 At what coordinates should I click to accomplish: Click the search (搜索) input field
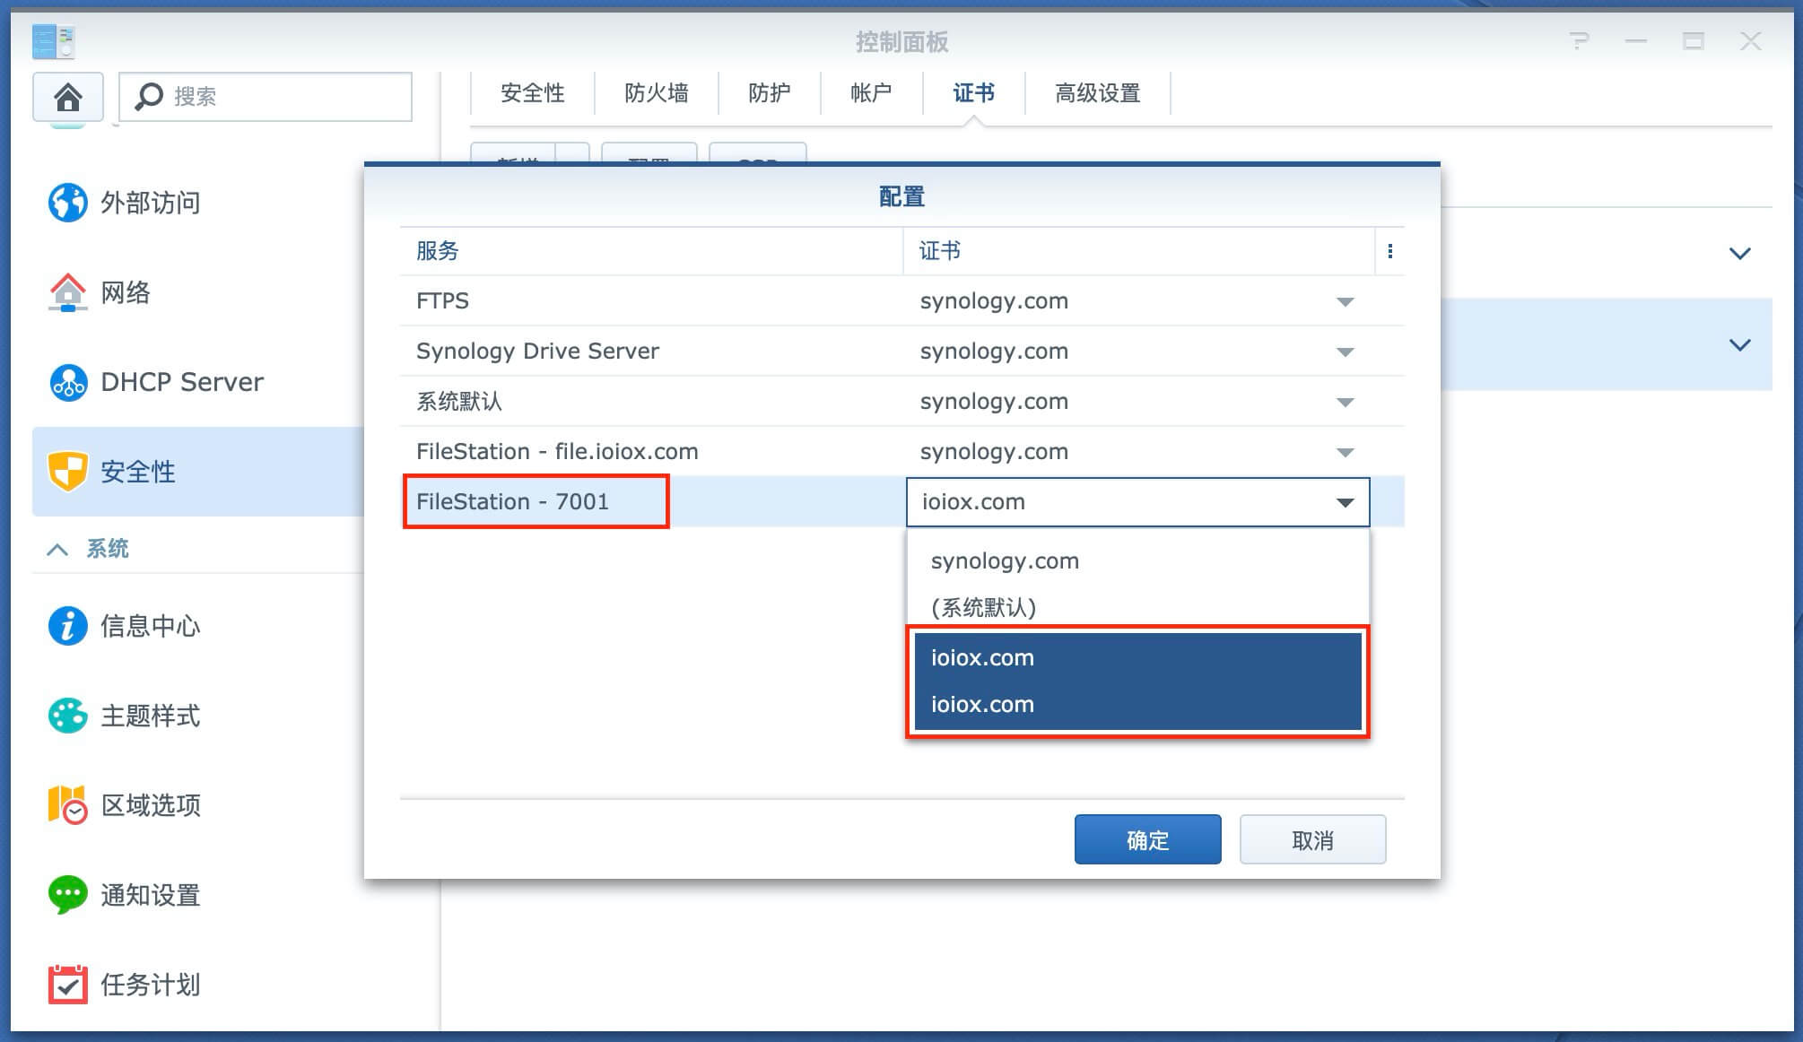pyautogui.click(x=266, y=96)
